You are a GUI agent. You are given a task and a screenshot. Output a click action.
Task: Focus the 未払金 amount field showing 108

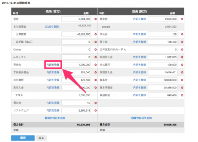point(163,34)
